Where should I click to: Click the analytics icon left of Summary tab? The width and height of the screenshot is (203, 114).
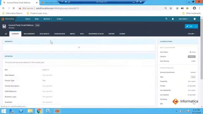click(x=6, y=34)
